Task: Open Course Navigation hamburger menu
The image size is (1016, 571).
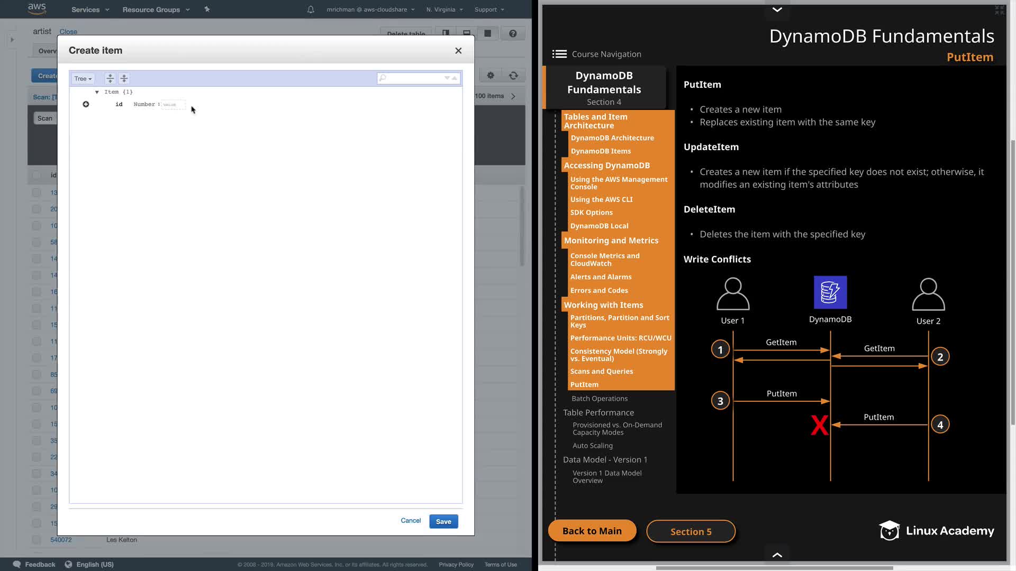Action: [559, 54]
